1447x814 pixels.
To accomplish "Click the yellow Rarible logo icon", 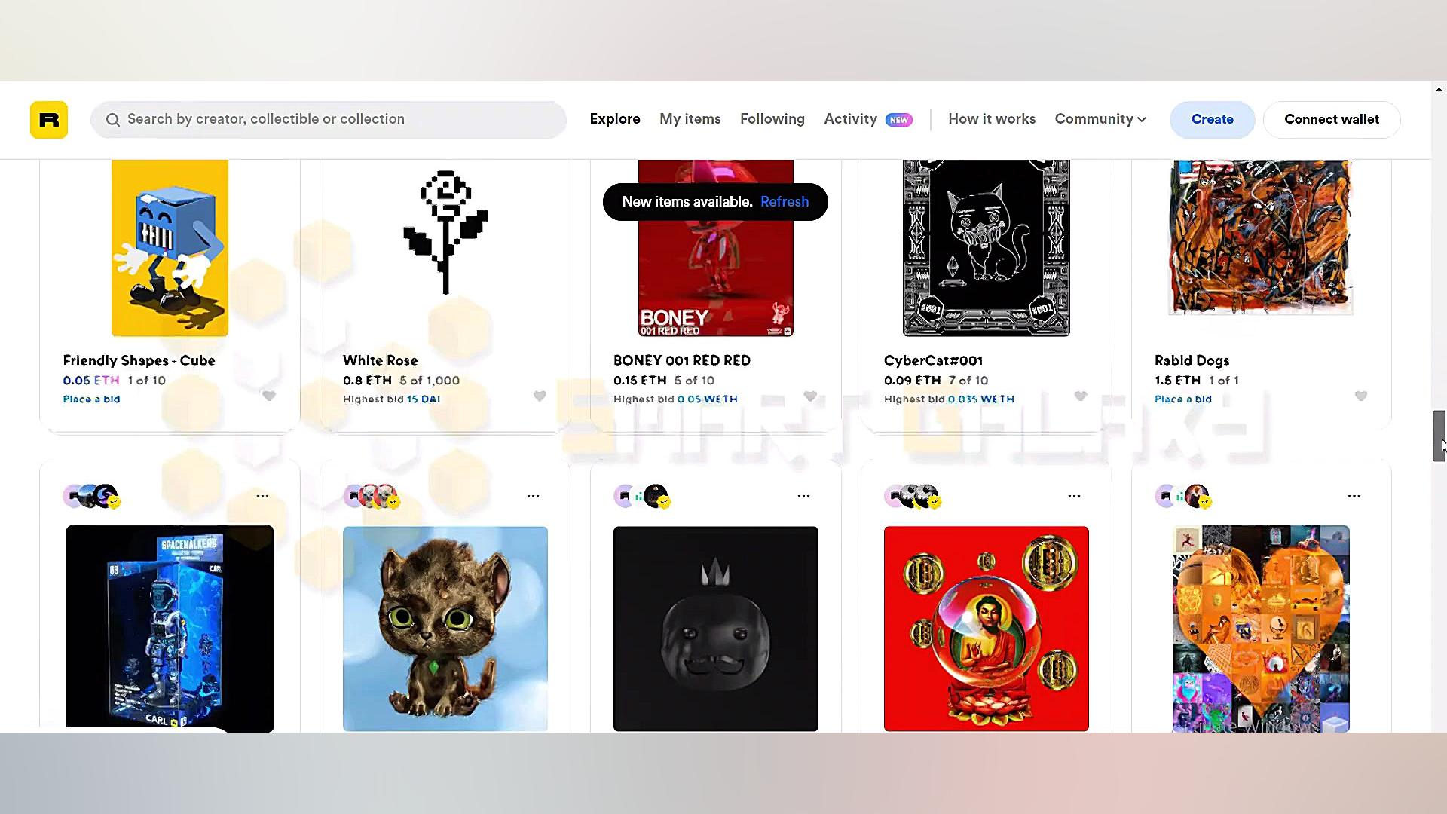I will click(x=49, y=120).
